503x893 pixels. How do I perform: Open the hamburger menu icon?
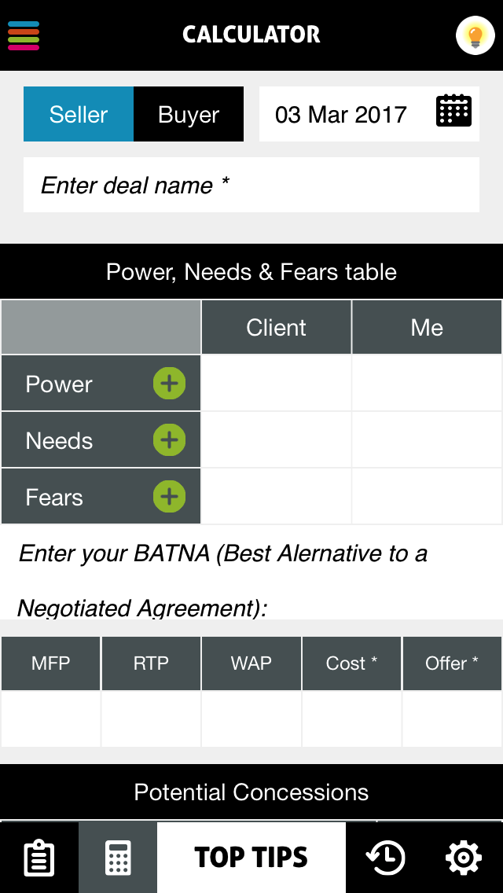coord(24,35)
